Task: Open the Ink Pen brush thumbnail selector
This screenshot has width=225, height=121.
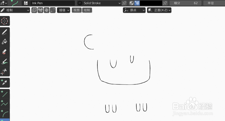Action: (26, 3)
